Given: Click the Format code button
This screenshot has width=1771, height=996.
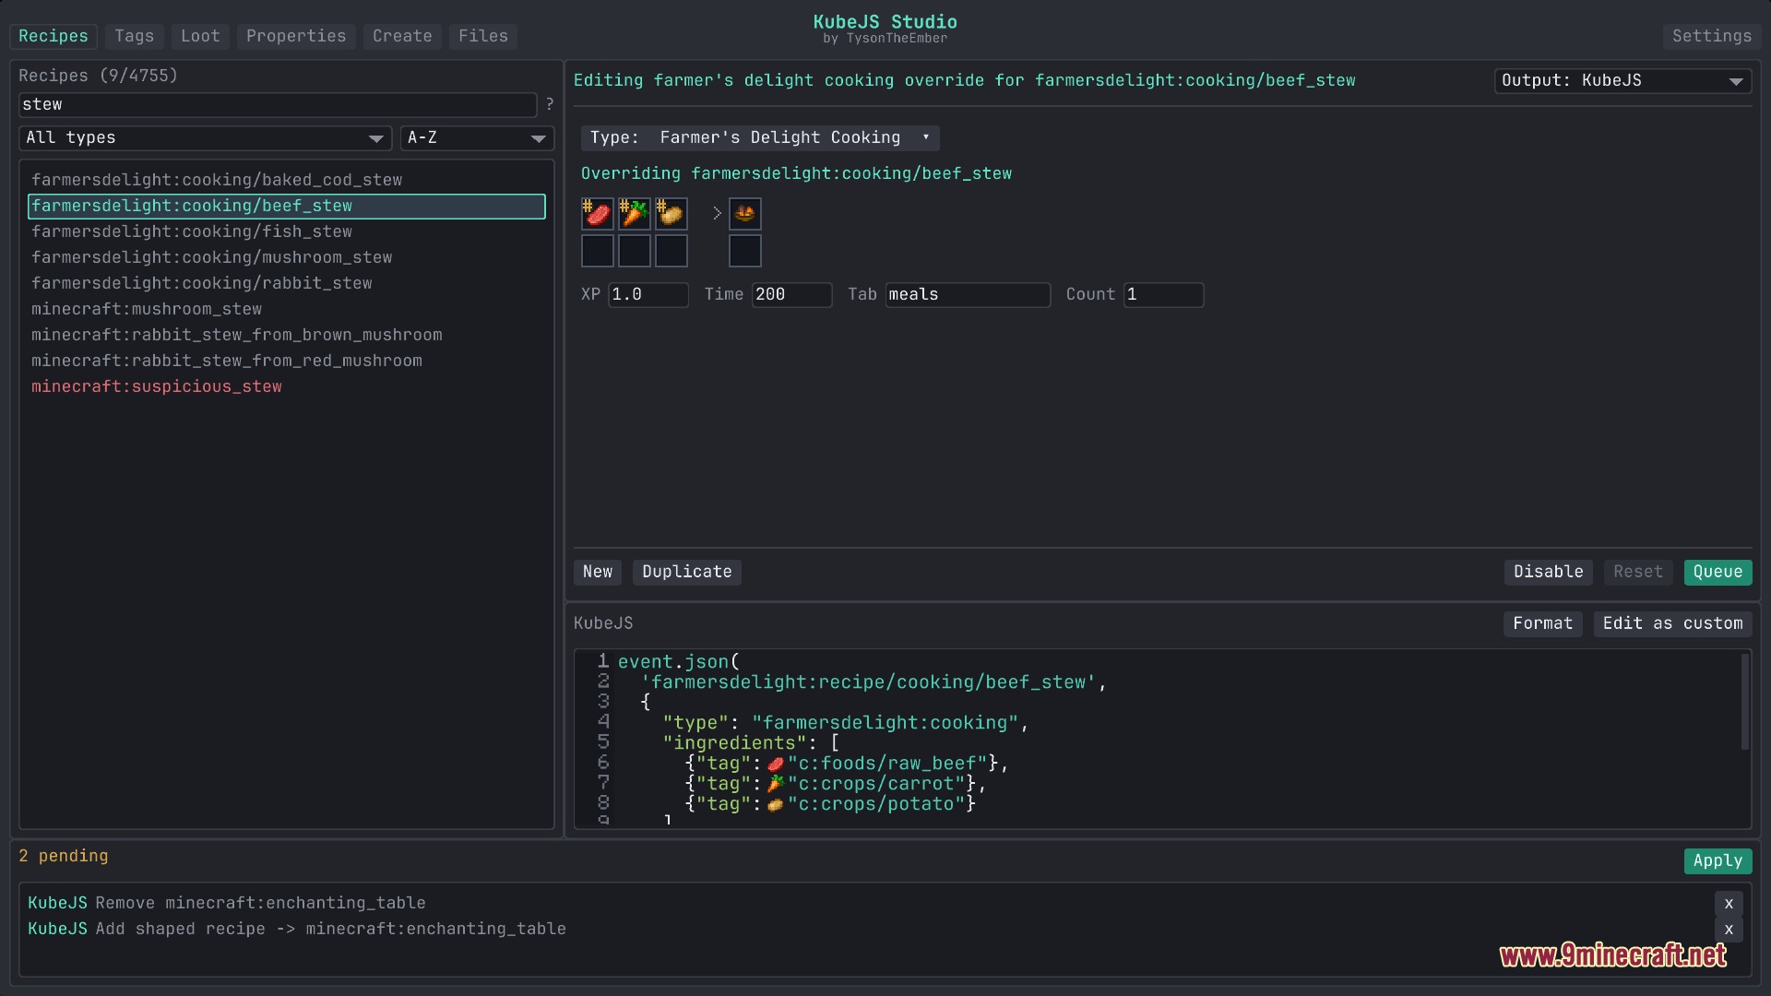Looking at the screenshot, I should [1543, 623].
